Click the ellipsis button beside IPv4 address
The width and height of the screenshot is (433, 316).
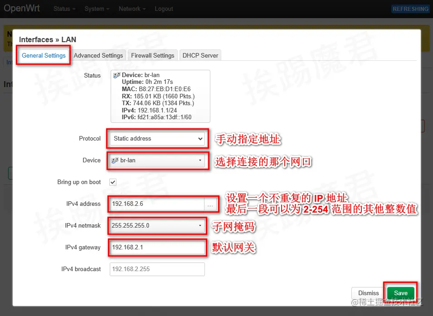pyautogui.click(x=210, y=204)
